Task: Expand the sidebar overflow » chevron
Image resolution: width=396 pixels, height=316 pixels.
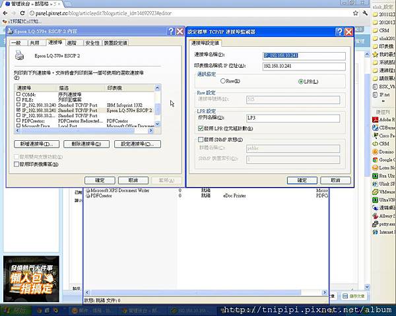Action: (x=383, y=101)
